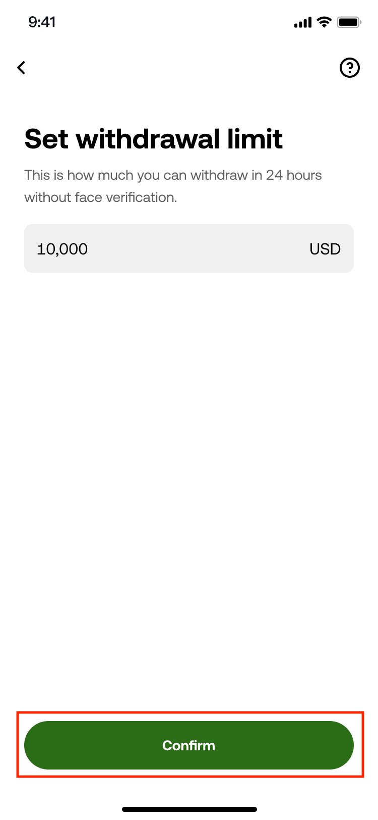Viewport: 378px width, 820px height.
Task: Select the 10,000 amount value
Action: [x=62, y=249]
